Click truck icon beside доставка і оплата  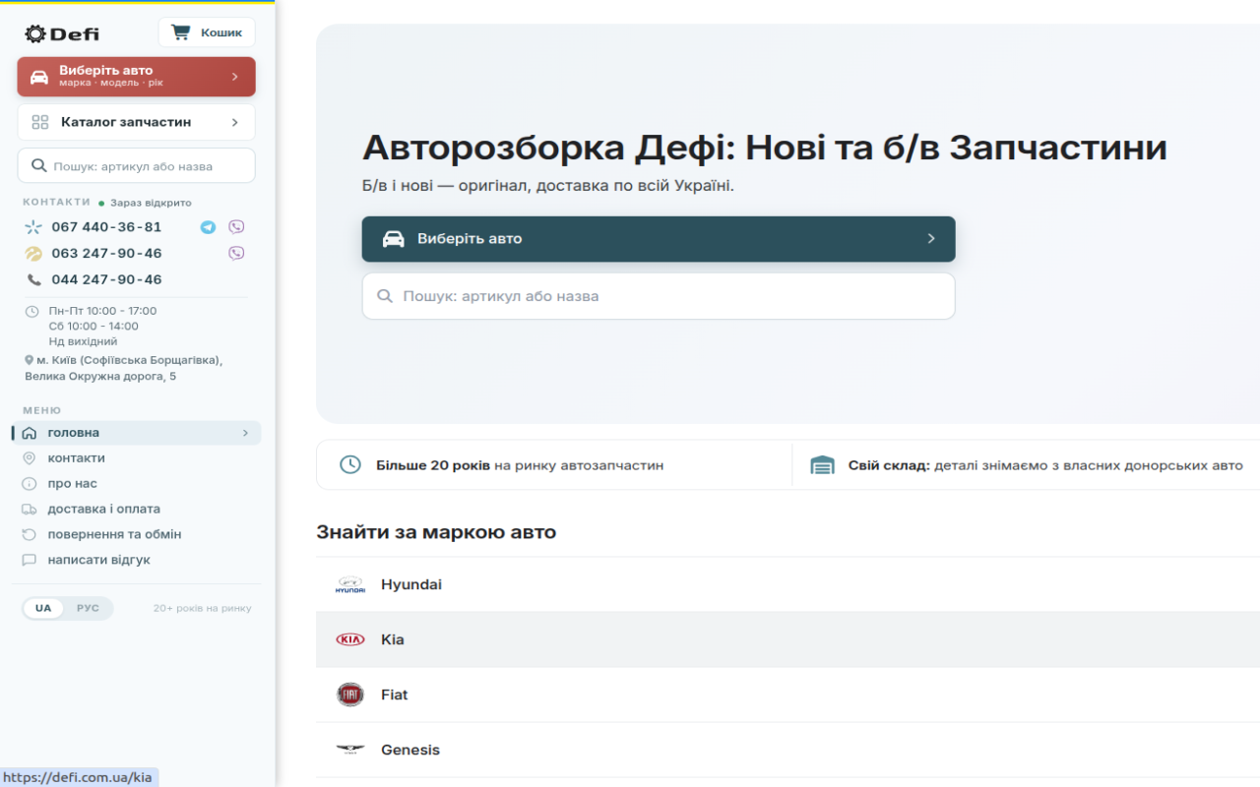pos(30,510)
